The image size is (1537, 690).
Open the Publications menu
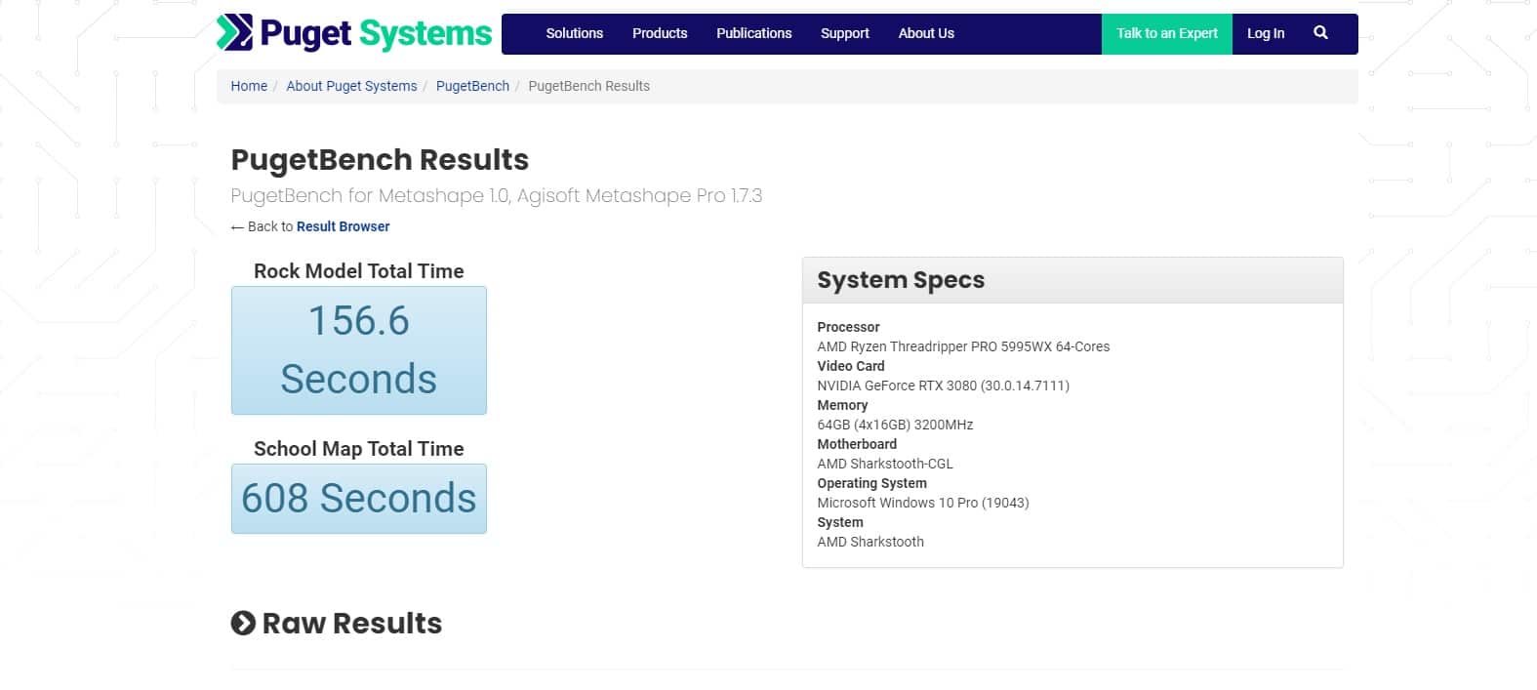(x=754, y=33)
